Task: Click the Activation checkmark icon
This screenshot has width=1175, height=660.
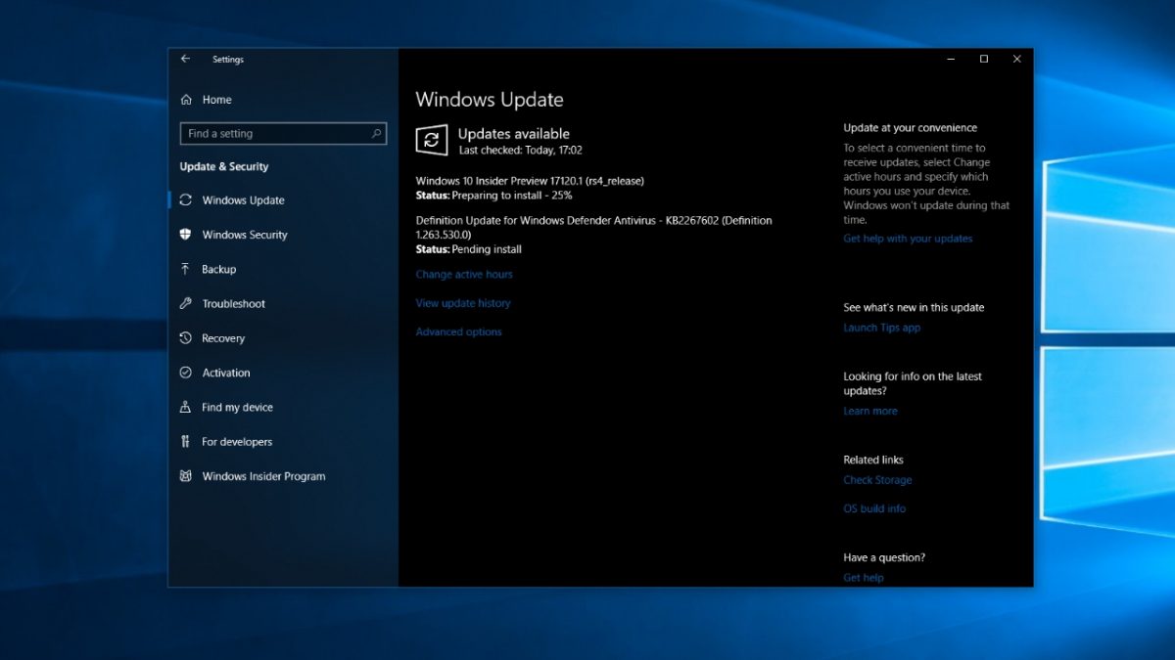Action: tap(187, 373)
